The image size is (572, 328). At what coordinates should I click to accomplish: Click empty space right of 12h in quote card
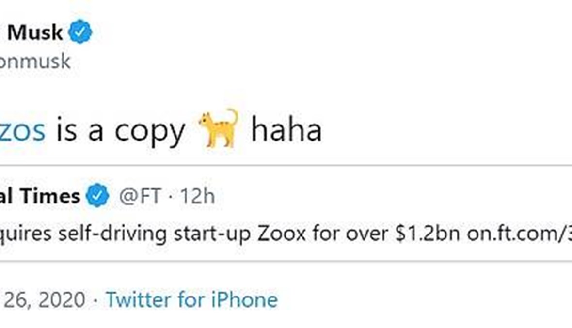click(388, 196)
